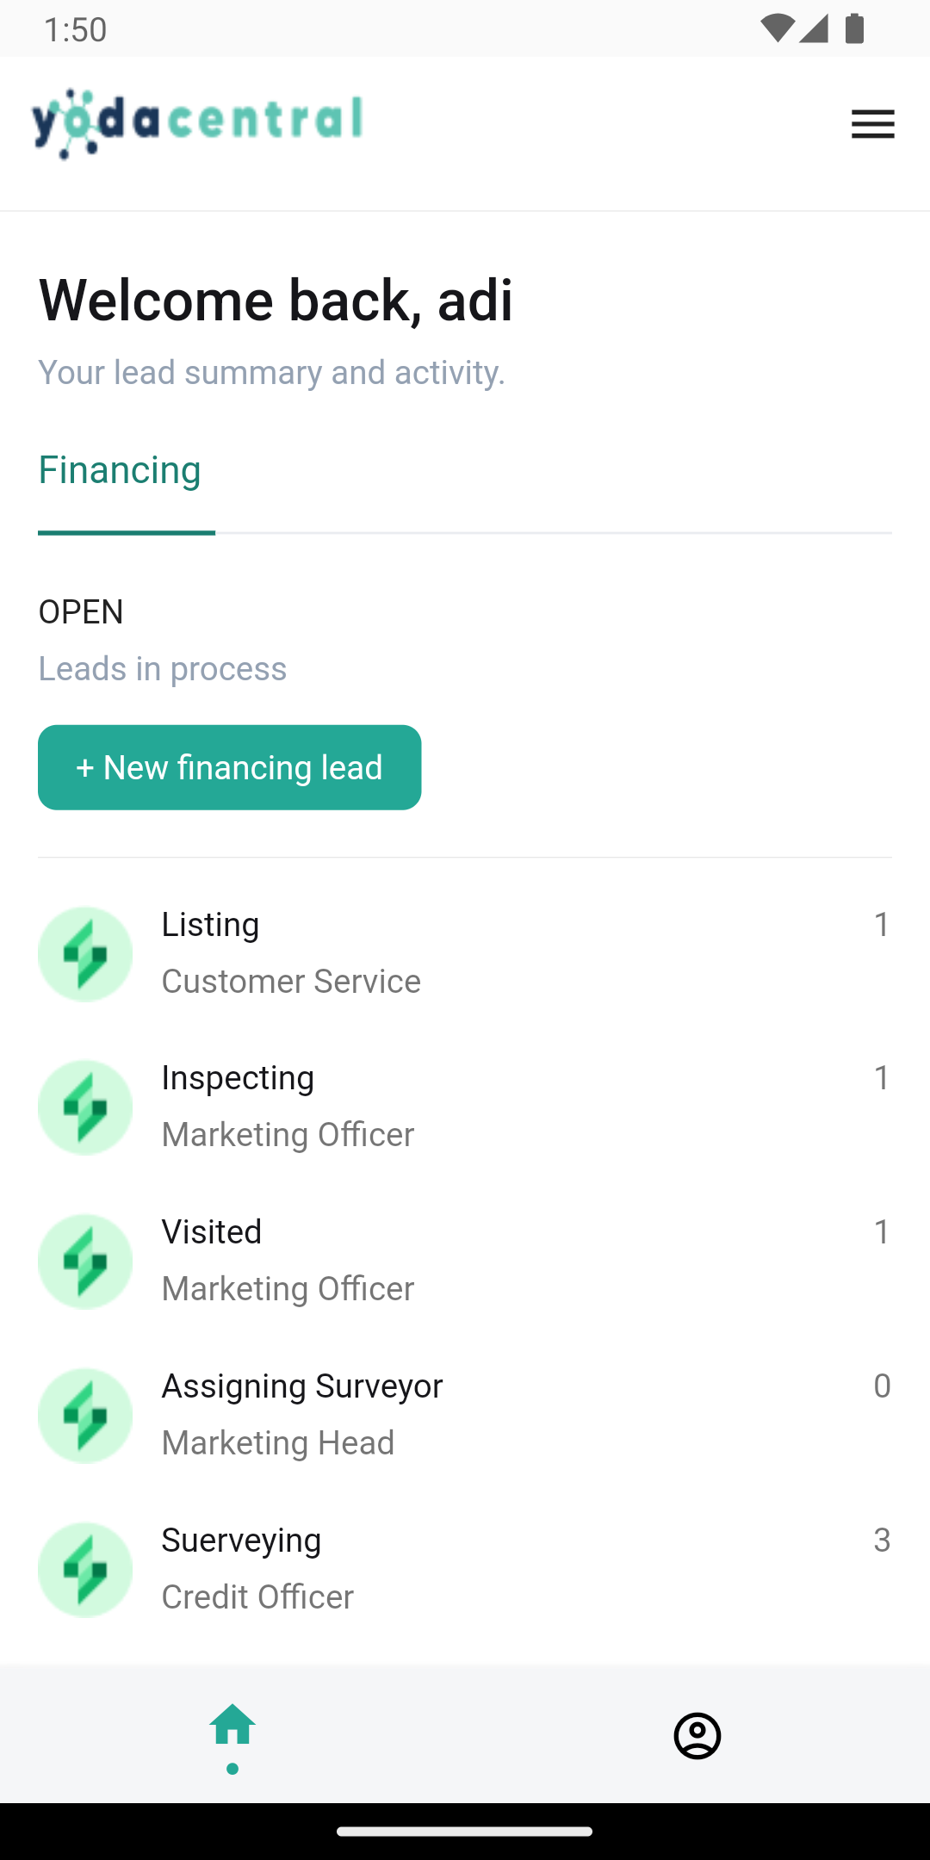Open the hamburger menu

(x=872, y=124)
